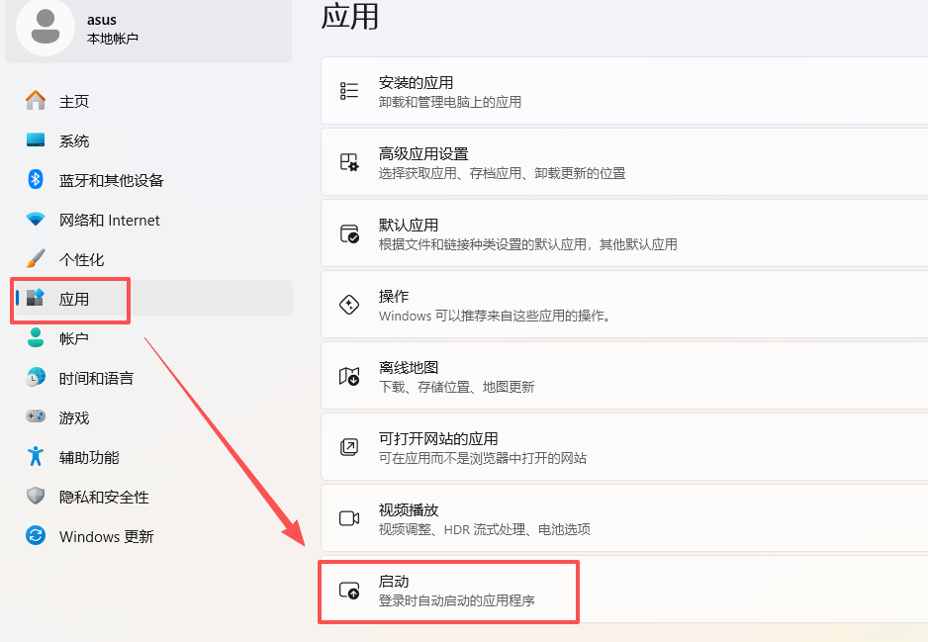Open the 视频播放 camera icon entry
Viewport: 928px width, 642px height.
tap(349, 518)
